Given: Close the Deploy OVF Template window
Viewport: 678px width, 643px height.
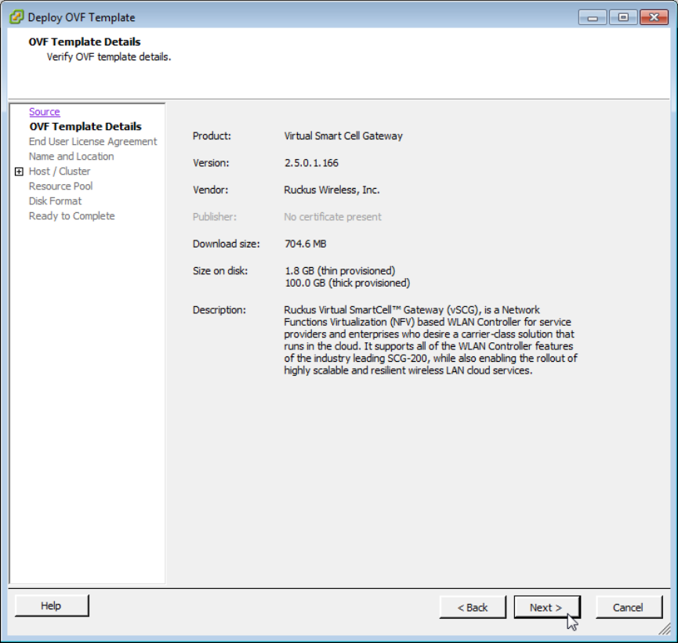Looking at the screenshot, I should tap(654, 17).
